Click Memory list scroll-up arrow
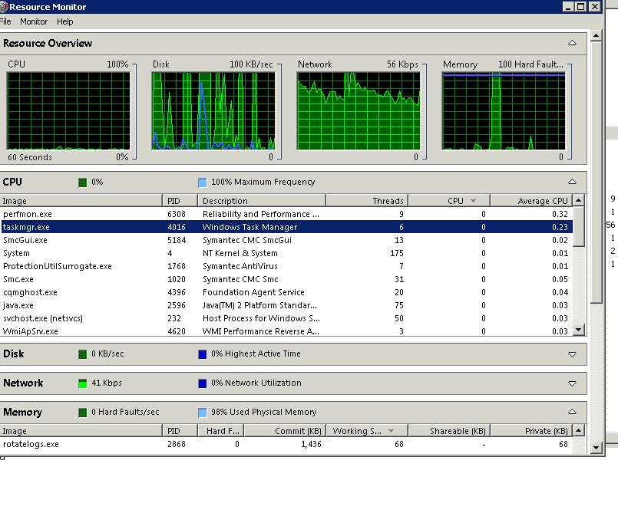Viewport: 618px width, 513px height. click(578, 431)
